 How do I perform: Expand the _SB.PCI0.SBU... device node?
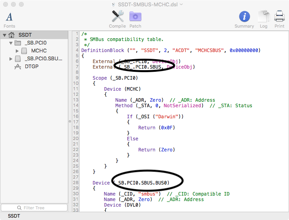pyautogui.click(x=11, y=59)
